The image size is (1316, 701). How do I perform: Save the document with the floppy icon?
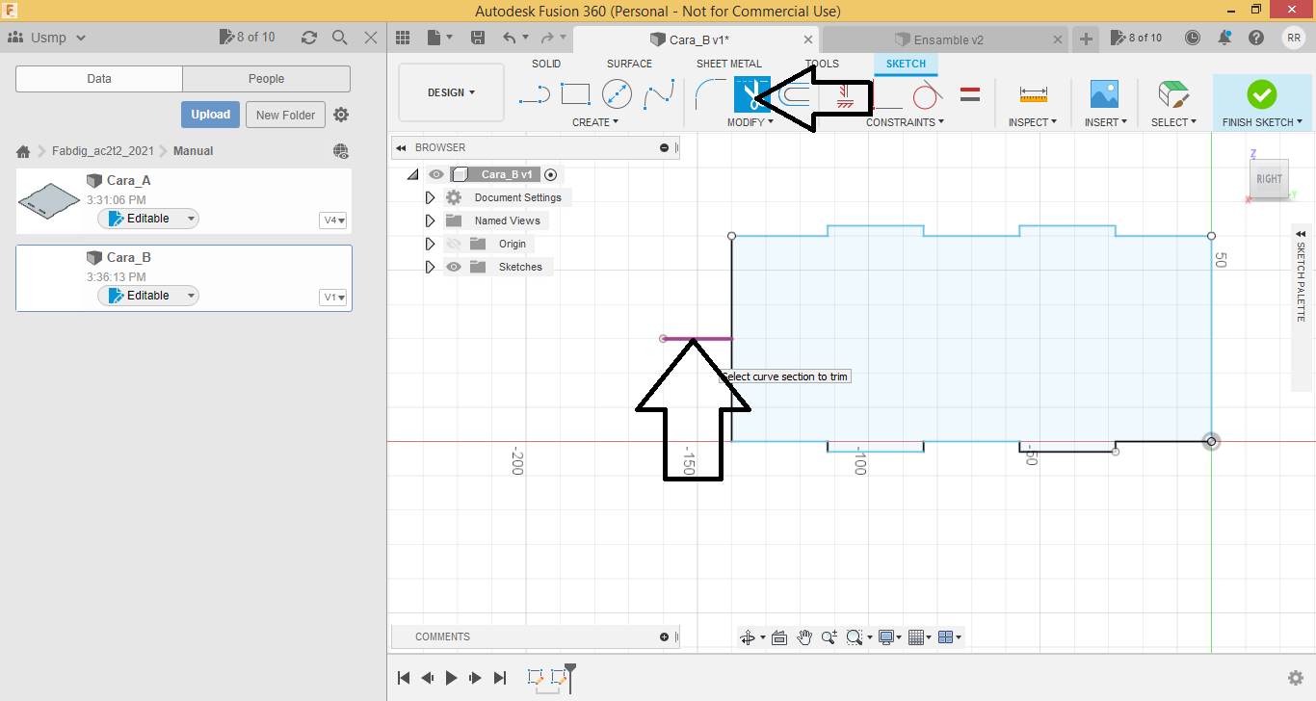coord(478,38)
